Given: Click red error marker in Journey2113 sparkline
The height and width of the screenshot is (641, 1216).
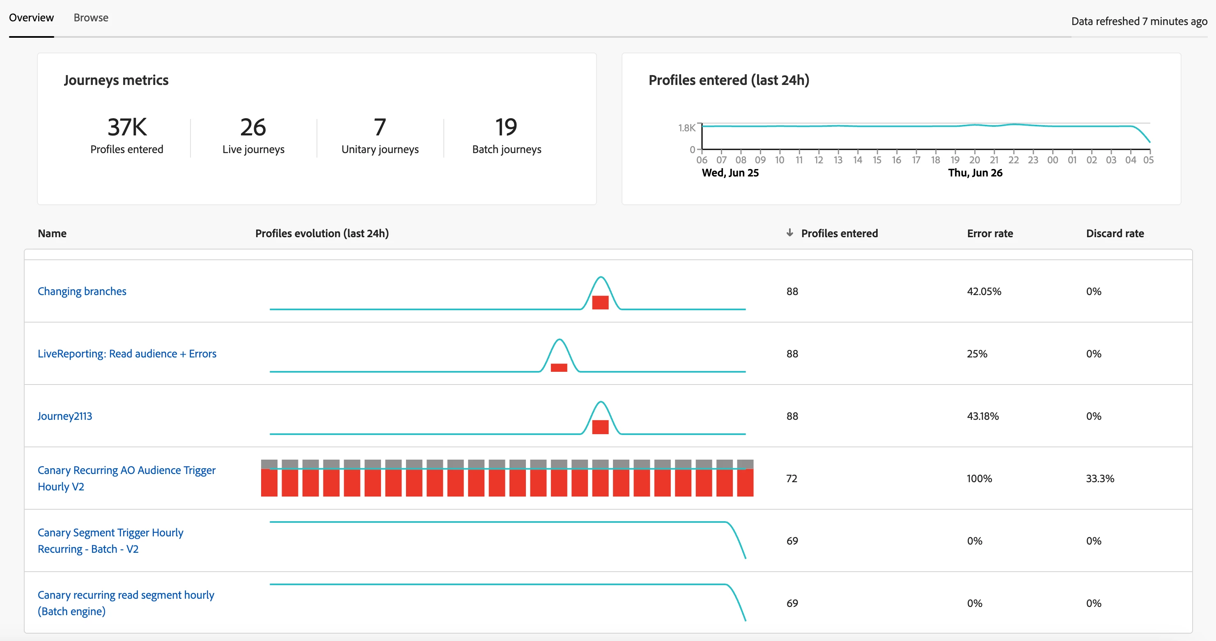Looking at the screenshot, I should [600, 427].
